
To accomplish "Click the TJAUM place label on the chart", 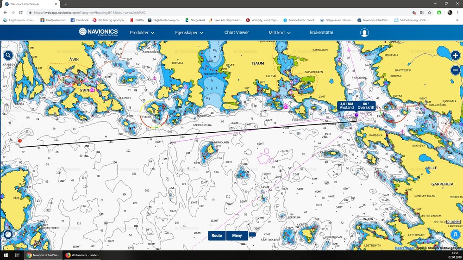I will point(257,63).
